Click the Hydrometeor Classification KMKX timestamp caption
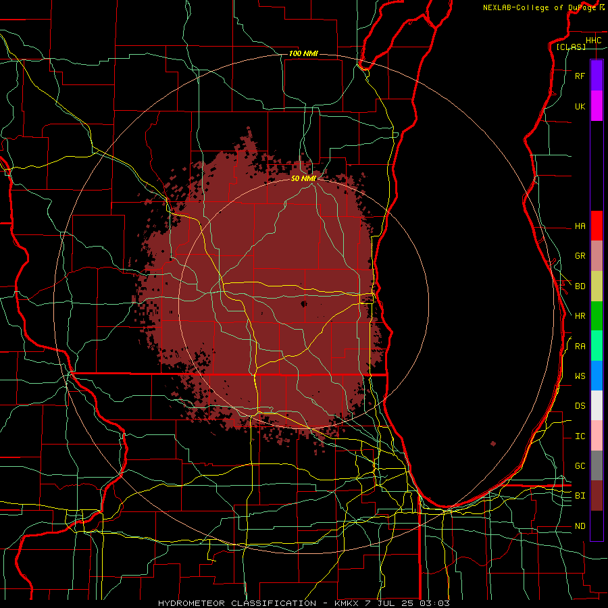Screen dimensions: 608x608 (x=304, y=603)
